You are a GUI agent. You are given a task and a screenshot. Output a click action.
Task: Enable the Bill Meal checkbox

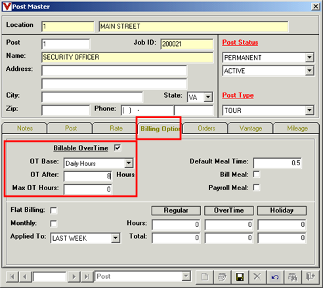(x=257, y=175)
